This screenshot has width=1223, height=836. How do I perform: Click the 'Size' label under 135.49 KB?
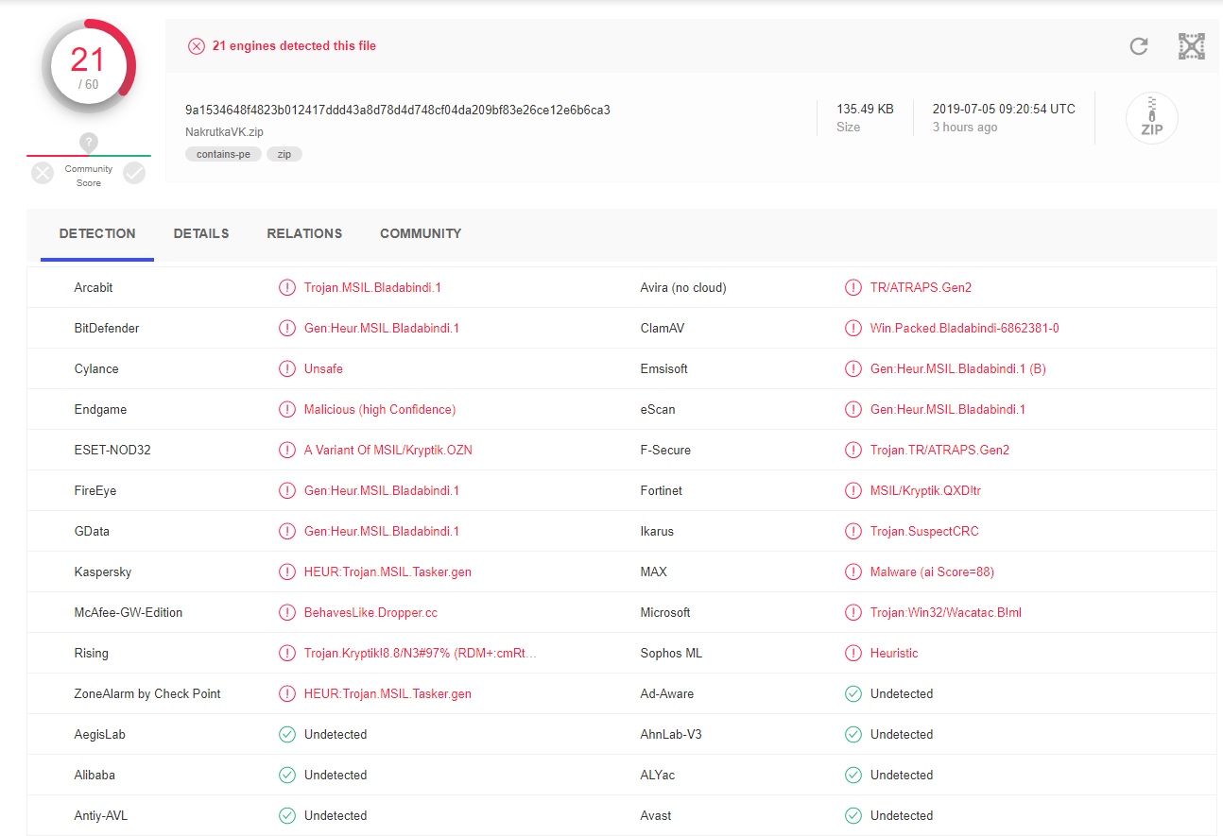[848, 128]
